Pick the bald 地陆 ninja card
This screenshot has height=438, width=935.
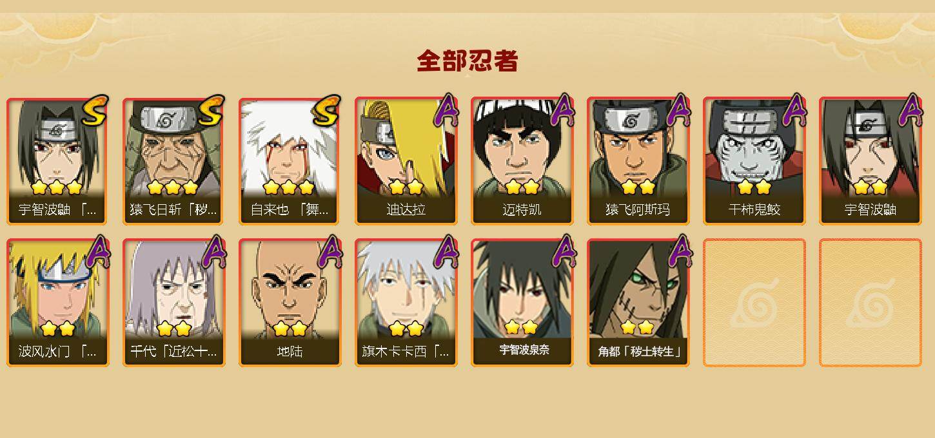coord(290,303)
